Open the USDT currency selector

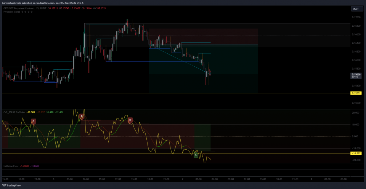[x=356, y=9]
